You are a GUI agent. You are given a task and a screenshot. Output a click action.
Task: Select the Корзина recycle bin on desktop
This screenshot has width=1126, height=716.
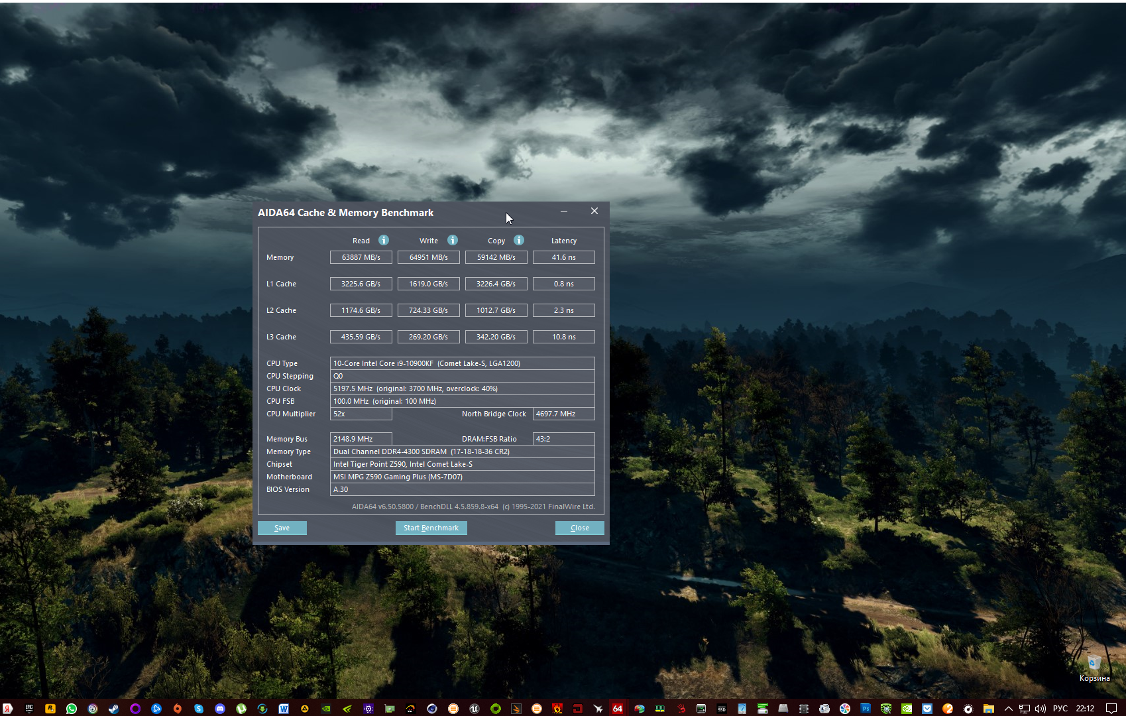click(x=1094, y=668)
